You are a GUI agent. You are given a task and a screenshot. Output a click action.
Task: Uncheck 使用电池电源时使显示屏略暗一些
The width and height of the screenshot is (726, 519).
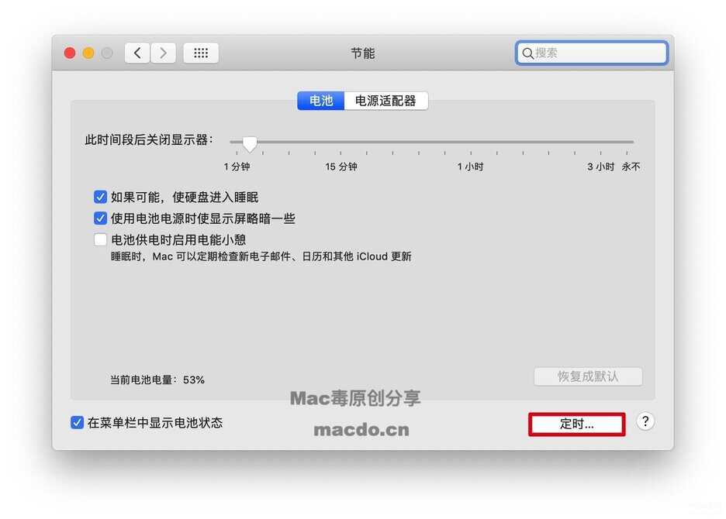coord(101,218)
